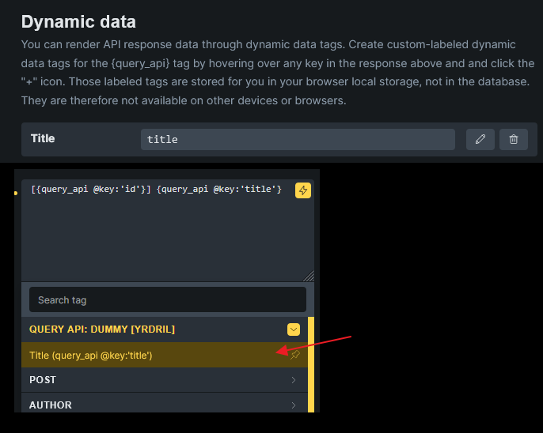Open the POST group label
Screen dimensions: 543x433
(x=43, y=380)
